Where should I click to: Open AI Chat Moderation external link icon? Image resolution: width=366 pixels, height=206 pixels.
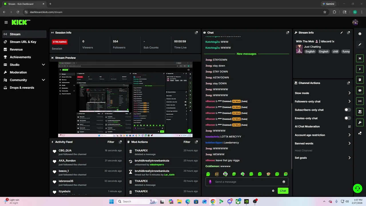point(349,126)
